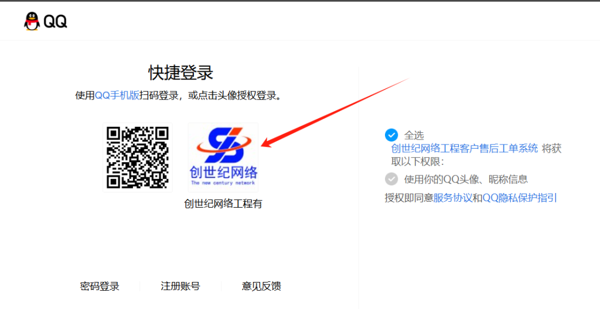Image resolution: width=600 pixels, height=334 pixels.
Task: Toggle the 全选 checkbox
Action: [391, 135]
